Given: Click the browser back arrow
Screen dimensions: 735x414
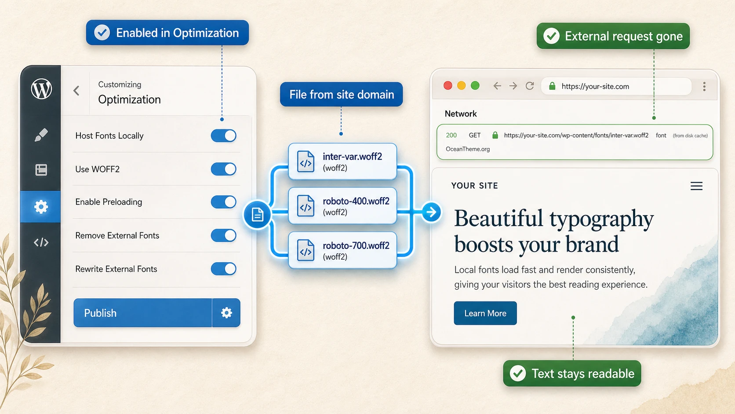Looking at the screenshot, I should 497,86.
